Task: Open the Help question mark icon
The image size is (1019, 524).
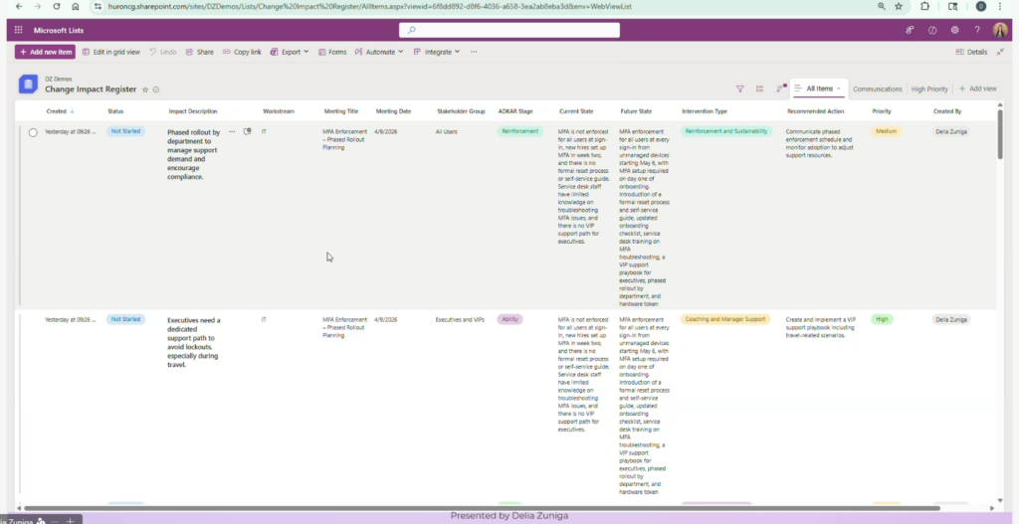Action: [977, 31]
